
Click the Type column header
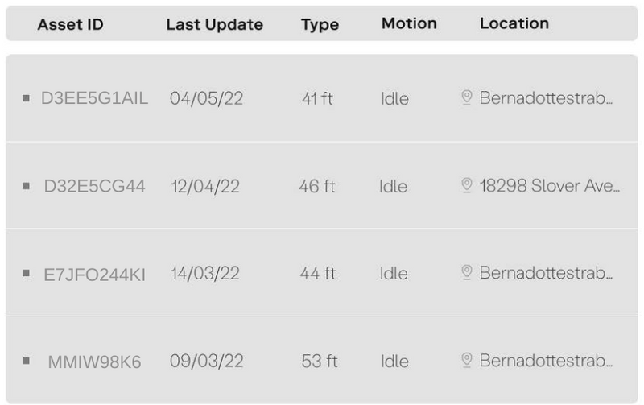(x=320, y=25)
